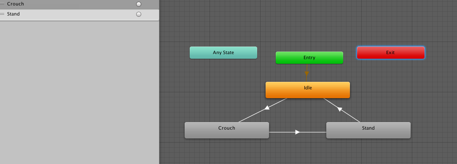Select the Stand state node in graph

click(x=368, y=130)
